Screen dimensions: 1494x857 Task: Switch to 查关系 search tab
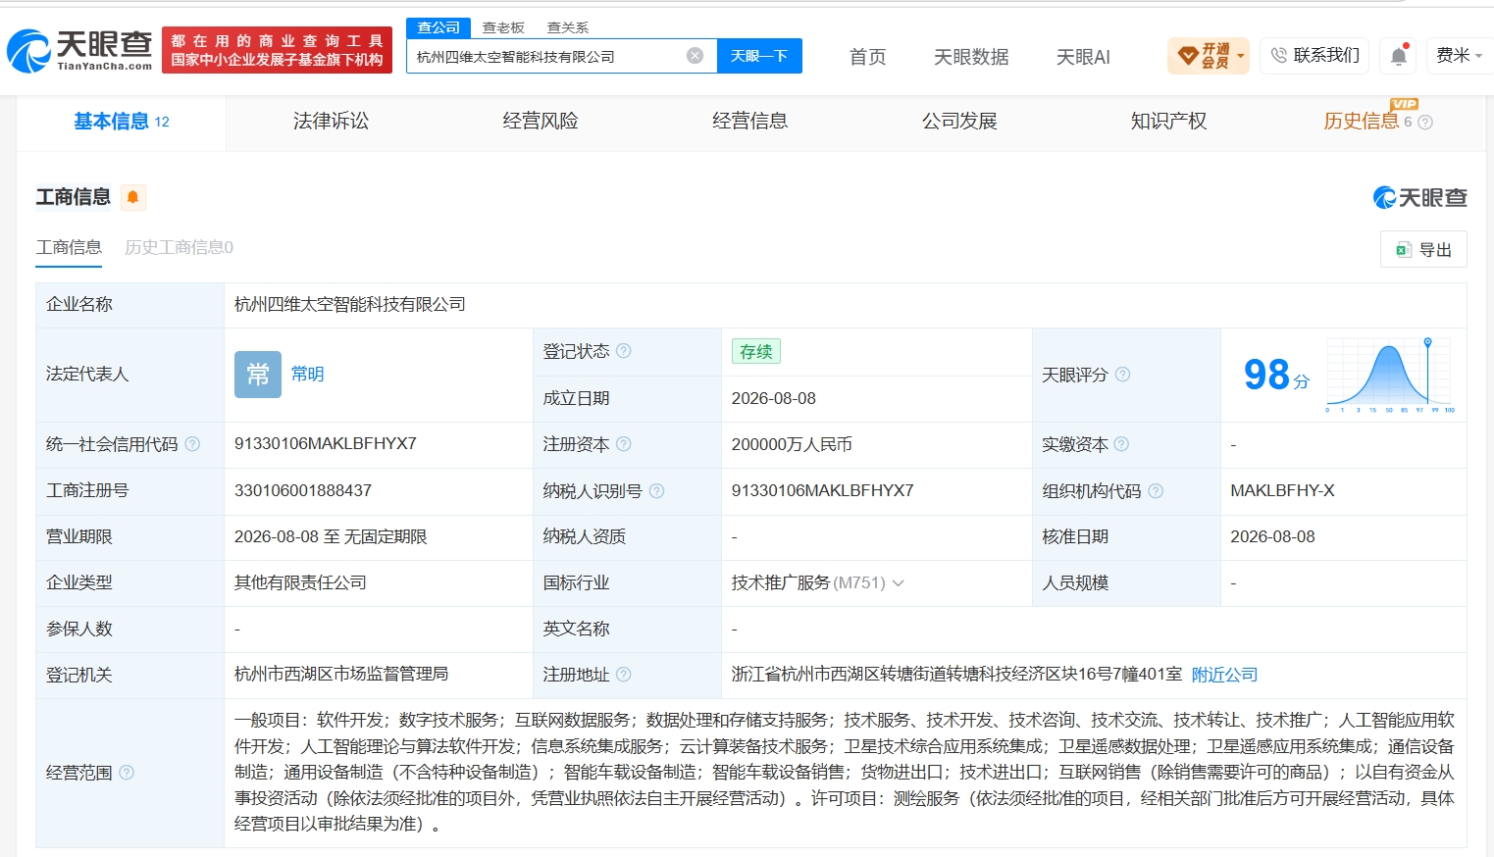(568, 27)
